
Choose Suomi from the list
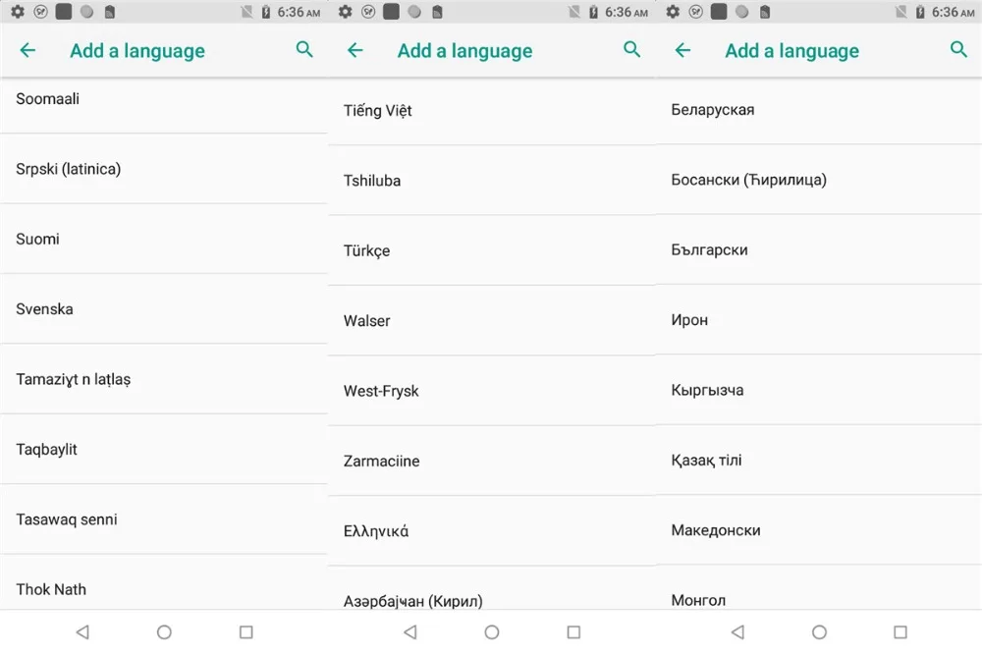(x=164, y=239)
